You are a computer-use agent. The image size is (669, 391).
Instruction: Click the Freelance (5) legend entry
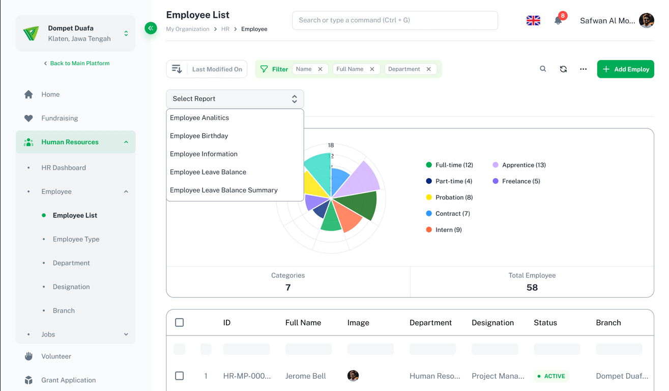pos(516,181)
